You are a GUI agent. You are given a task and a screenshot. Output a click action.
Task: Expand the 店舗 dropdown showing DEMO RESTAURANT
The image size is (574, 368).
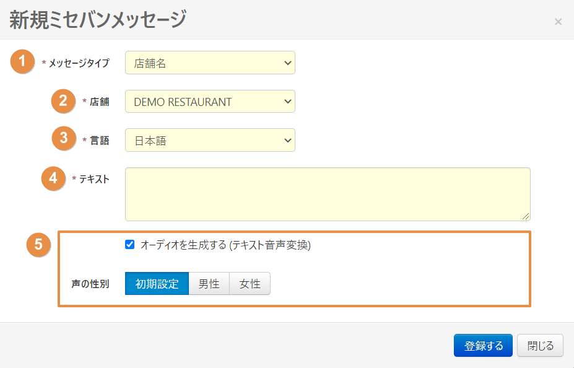tap(210, 102)
